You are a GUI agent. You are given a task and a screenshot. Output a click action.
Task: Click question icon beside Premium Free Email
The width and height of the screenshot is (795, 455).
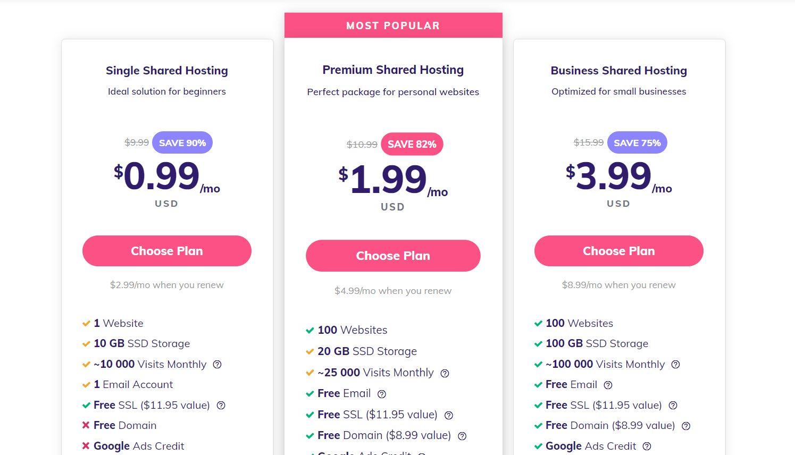382,394
